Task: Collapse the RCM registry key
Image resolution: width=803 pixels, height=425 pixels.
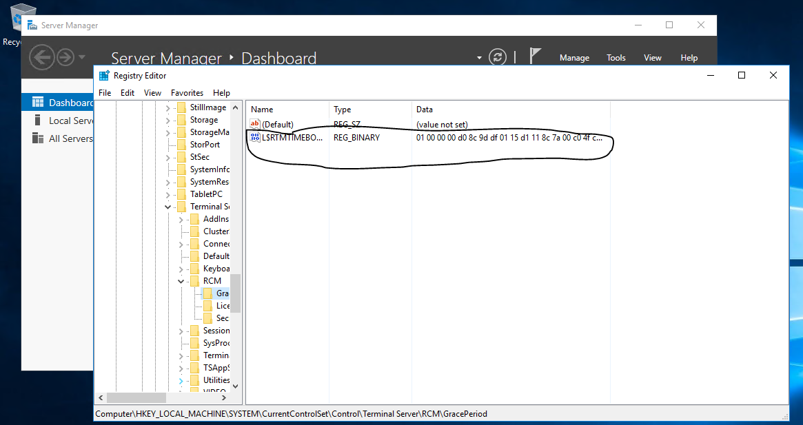Action: tap(180, 280)
